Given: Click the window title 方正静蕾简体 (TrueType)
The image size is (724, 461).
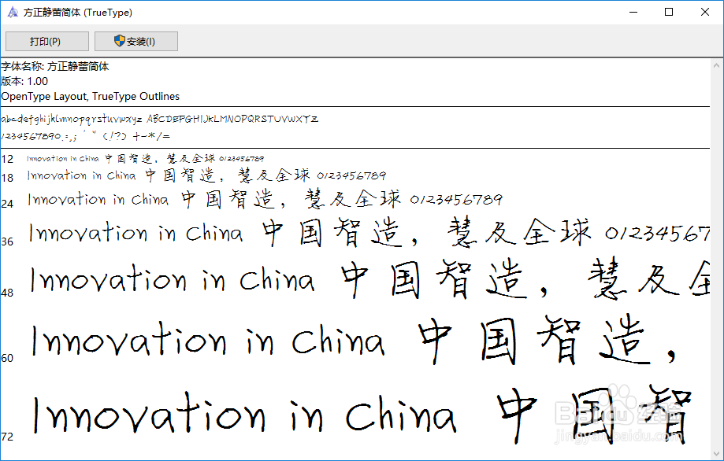Looking at the screenshot, I should tap(77, 13).
